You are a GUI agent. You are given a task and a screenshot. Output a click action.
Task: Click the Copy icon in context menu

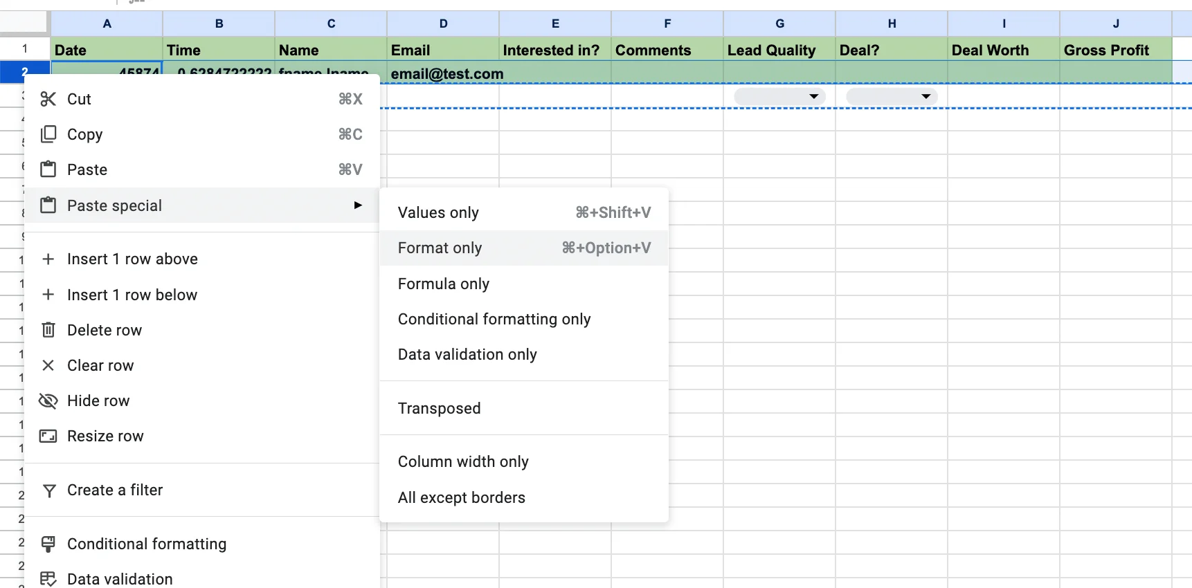(48, 134)
